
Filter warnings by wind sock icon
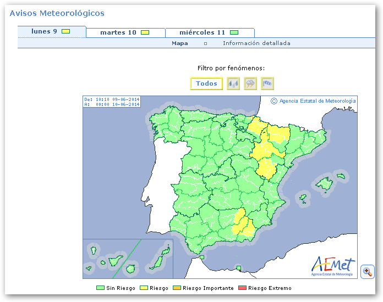tap(267, 83)
